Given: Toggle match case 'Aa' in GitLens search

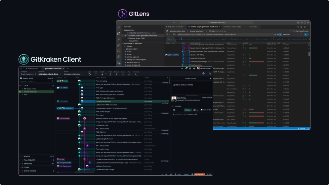Looking at the screenshot, I should 278,34.
